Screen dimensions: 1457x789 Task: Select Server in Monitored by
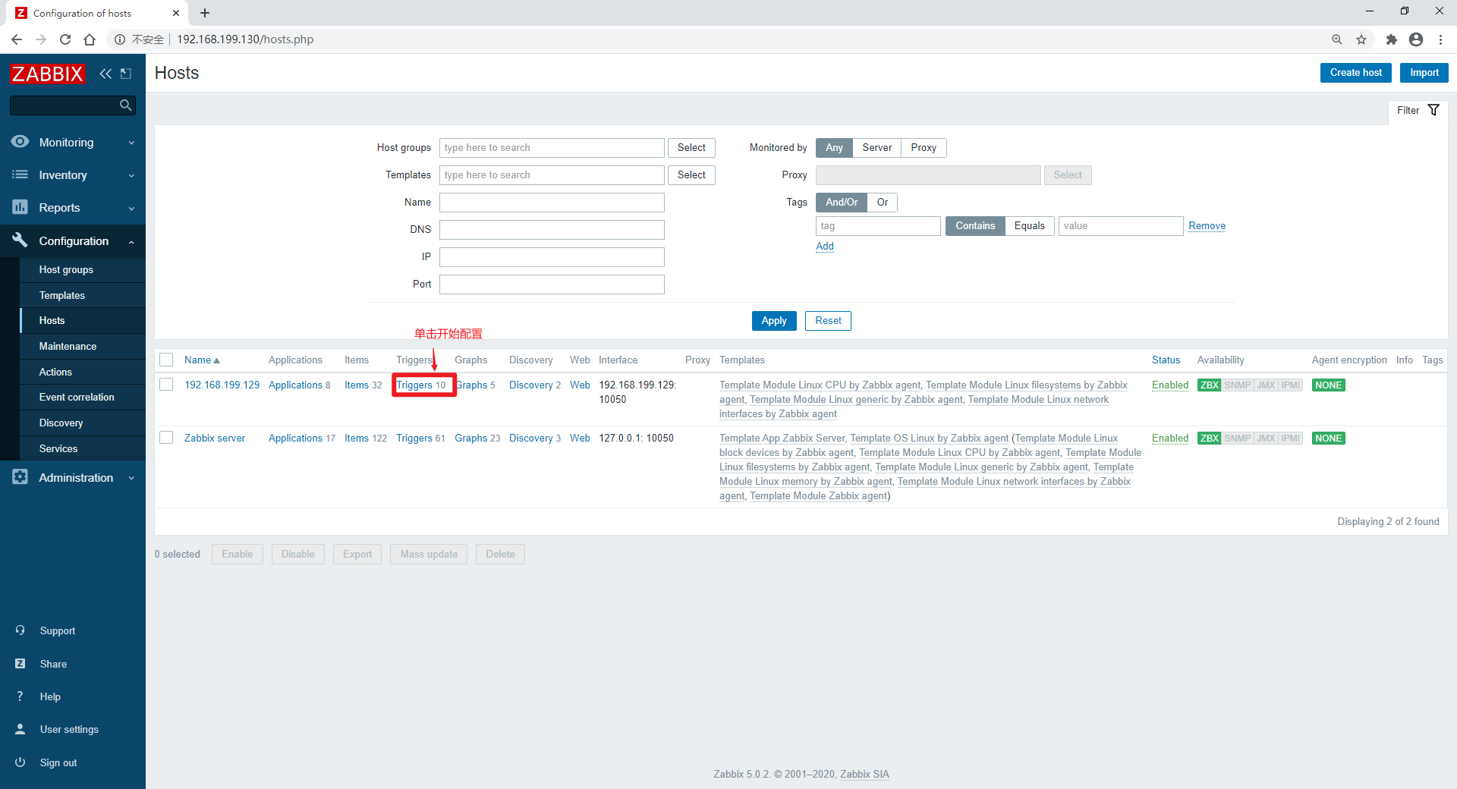coord(876,148)
